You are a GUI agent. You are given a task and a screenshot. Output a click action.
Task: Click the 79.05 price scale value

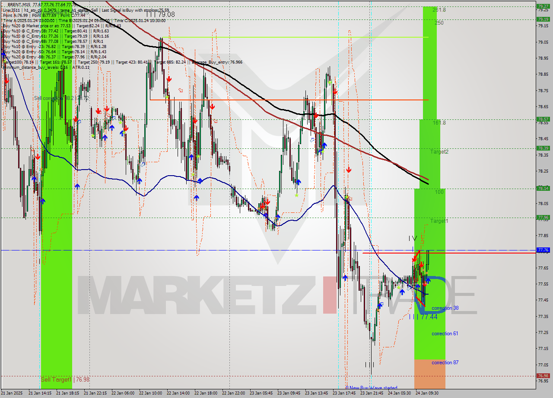tap(543, 42)
